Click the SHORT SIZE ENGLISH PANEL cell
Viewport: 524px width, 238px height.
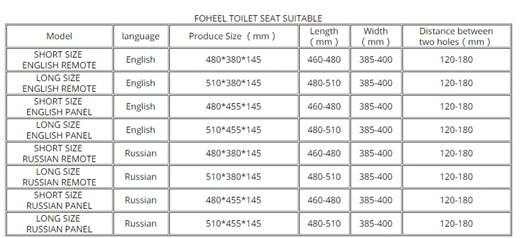59,106
